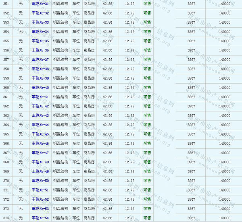Click the 车位Ab-46 link
Image resolution: width=242 pixels, height=222 pixels.
click(x=40, y=144)
